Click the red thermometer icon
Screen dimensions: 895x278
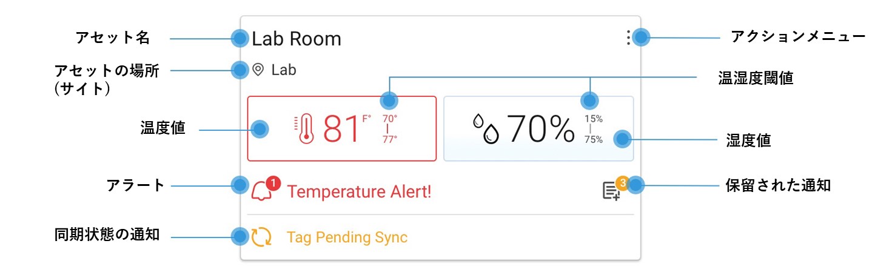point(305,129)
